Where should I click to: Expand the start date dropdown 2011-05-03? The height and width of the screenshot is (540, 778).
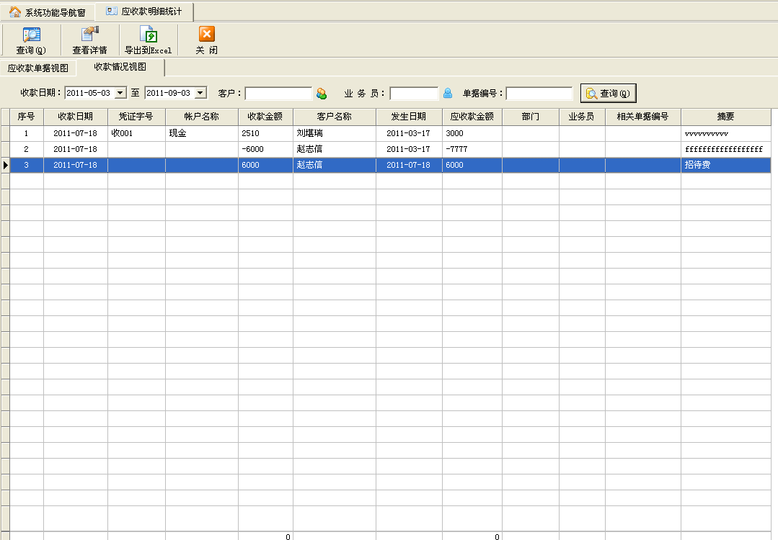pos(120,93)
